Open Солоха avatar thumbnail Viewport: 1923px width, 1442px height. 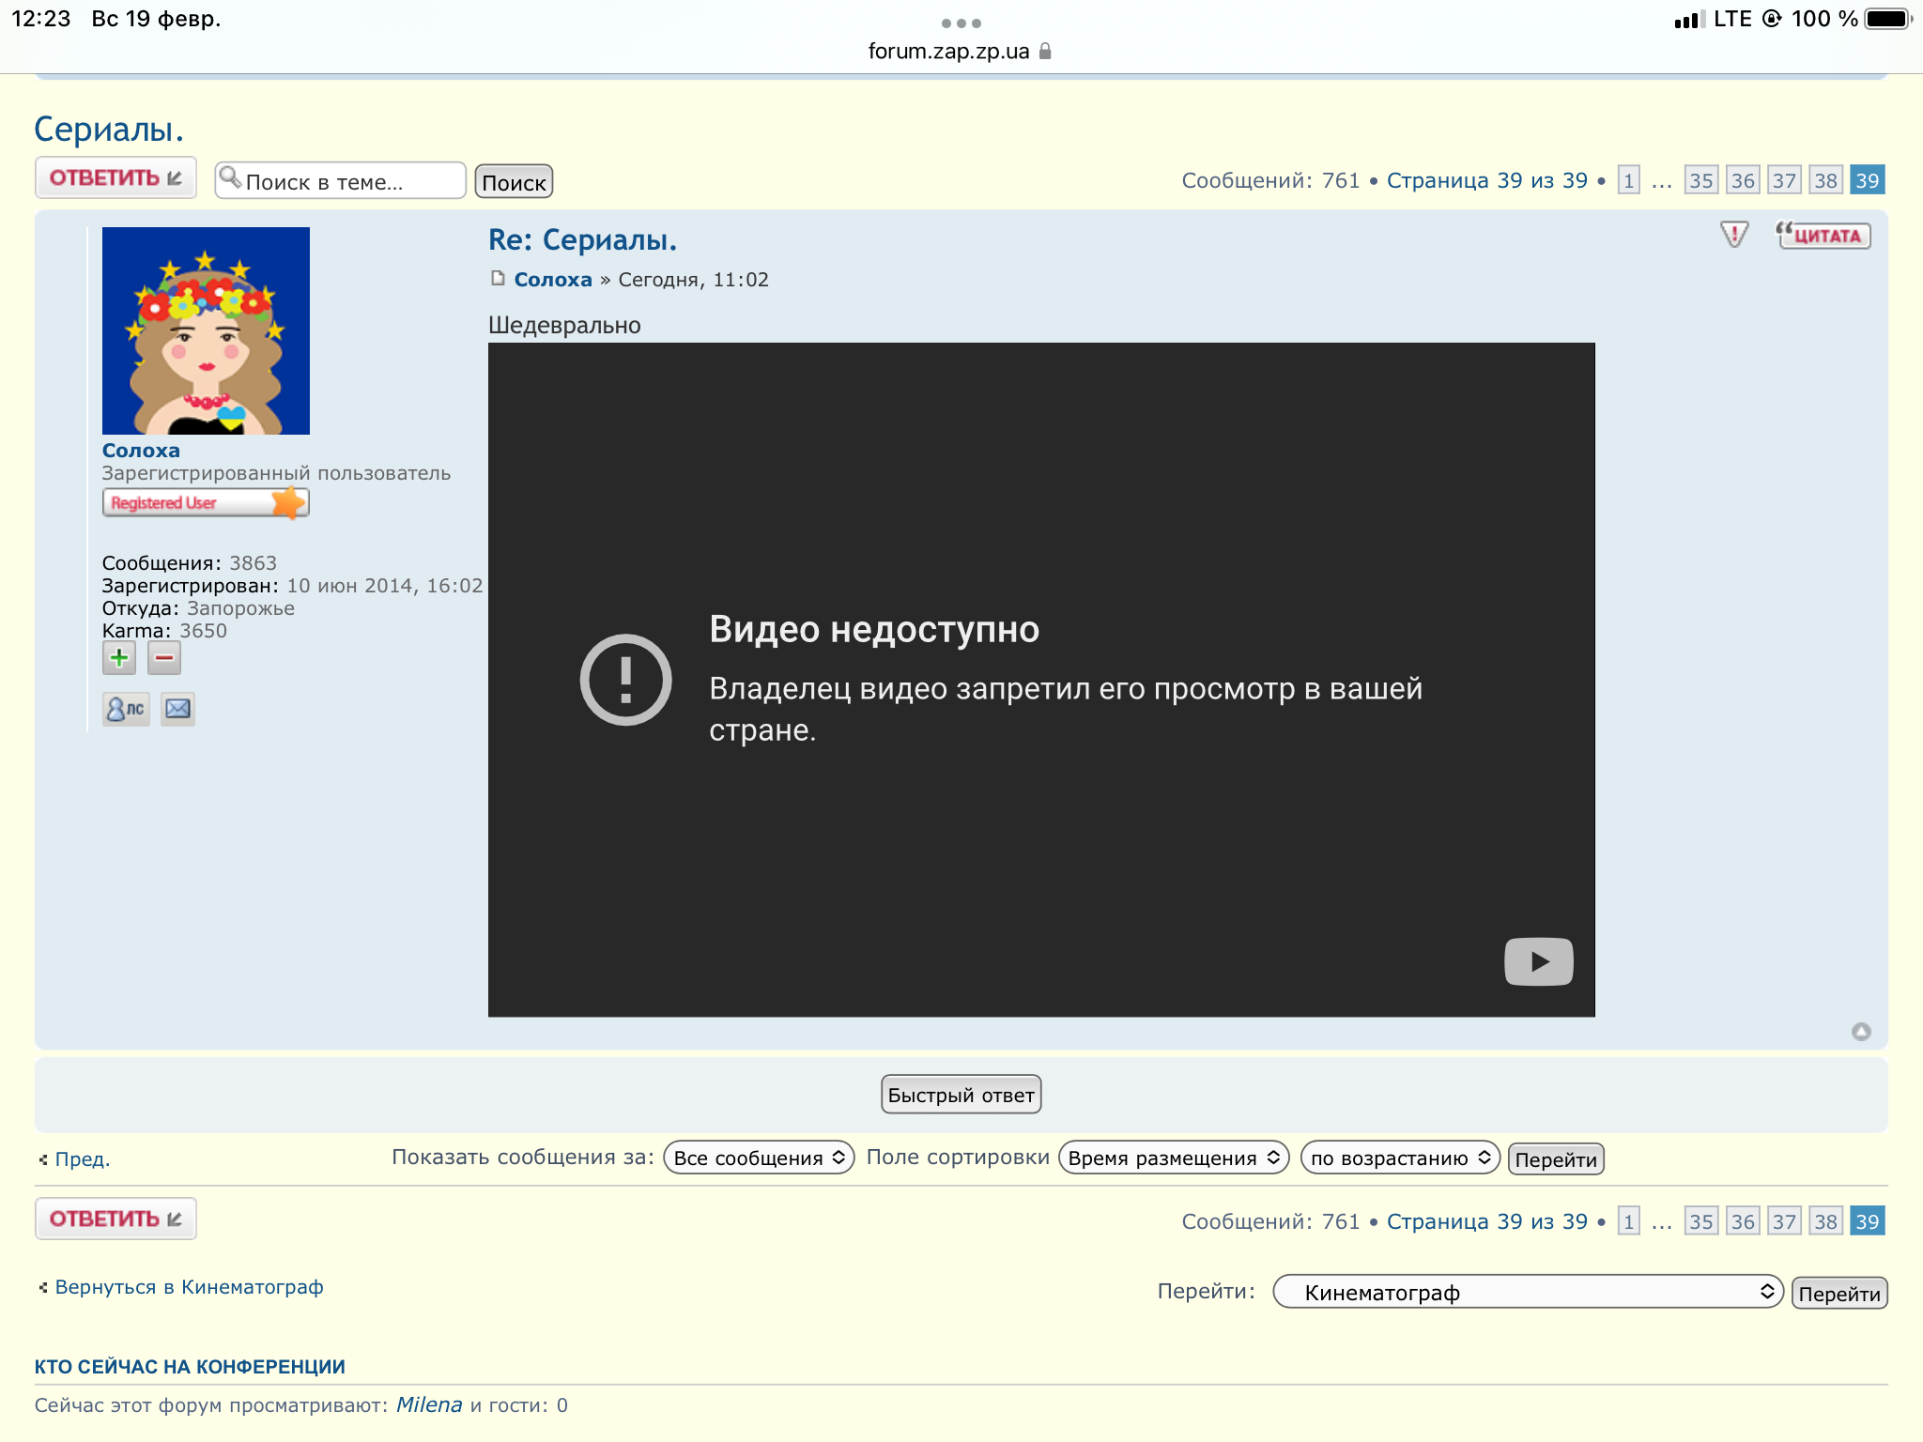pos(206,330)
